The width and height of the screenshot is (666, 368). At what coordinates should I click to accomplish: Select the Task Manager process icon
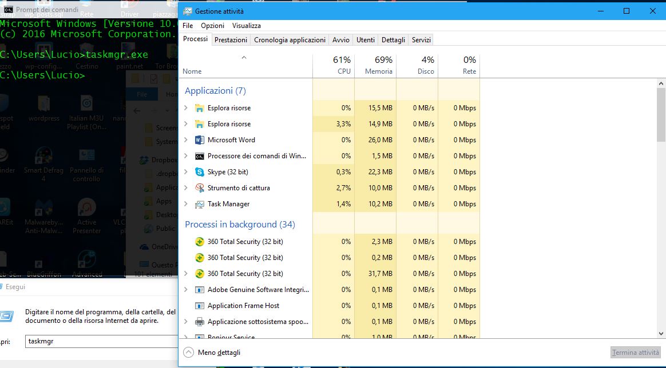point(199,204)
